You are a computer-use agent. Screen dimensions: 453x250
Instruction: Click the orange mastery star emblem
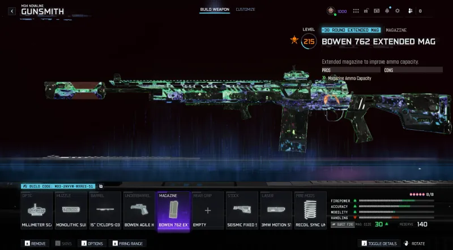[x=294, y=40]
